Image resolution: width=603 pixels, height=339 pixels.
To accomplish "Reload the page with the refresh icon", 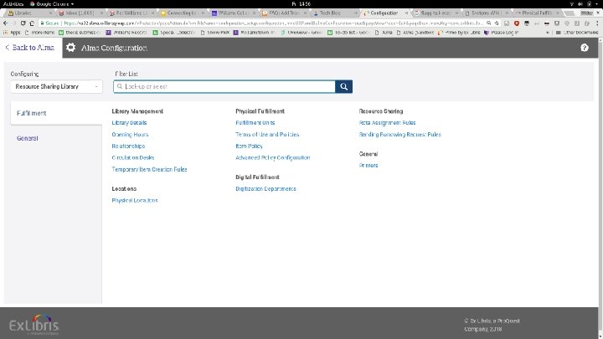I will coord(23,23).
